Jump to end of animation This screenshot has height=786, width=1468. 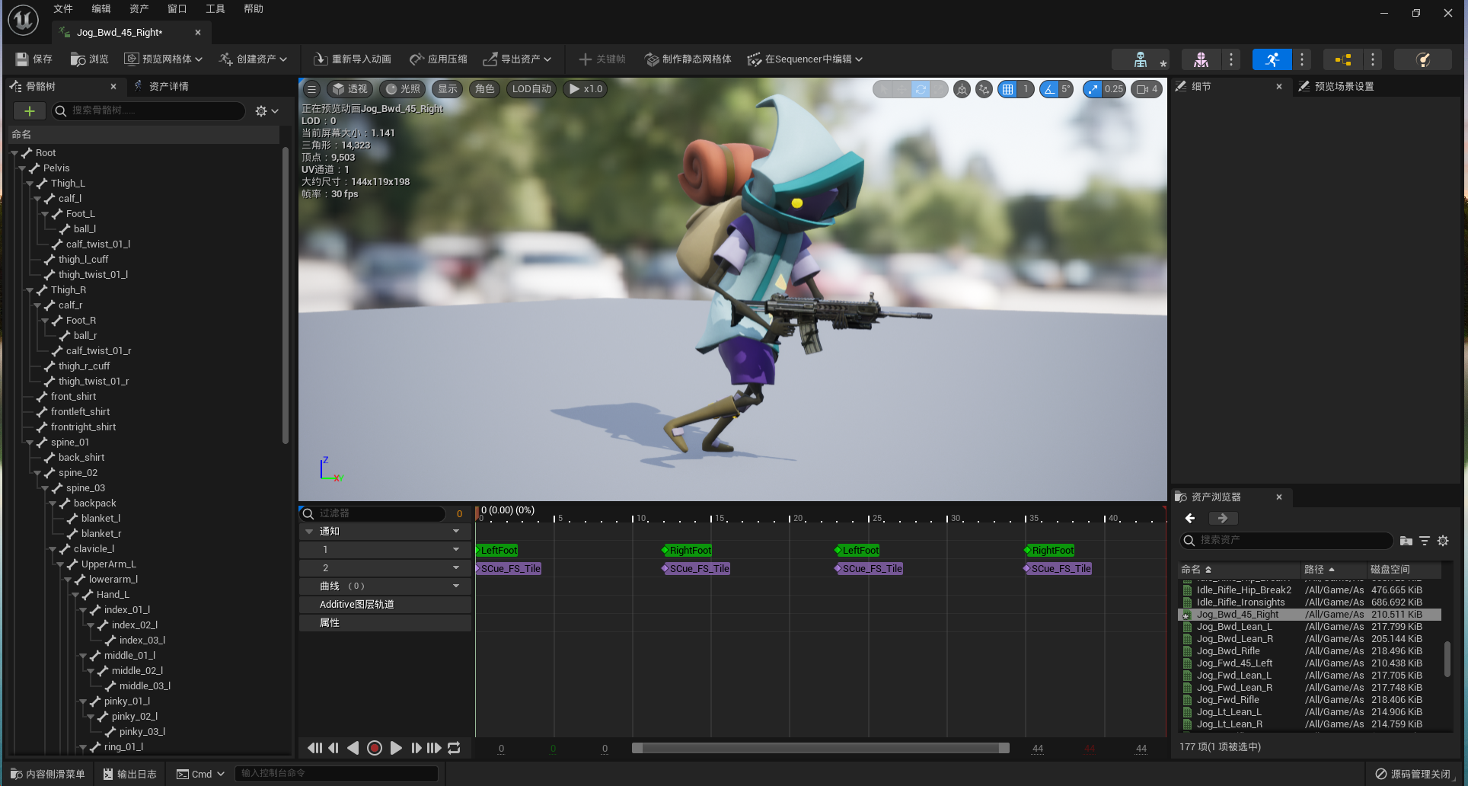pos(434,748)
